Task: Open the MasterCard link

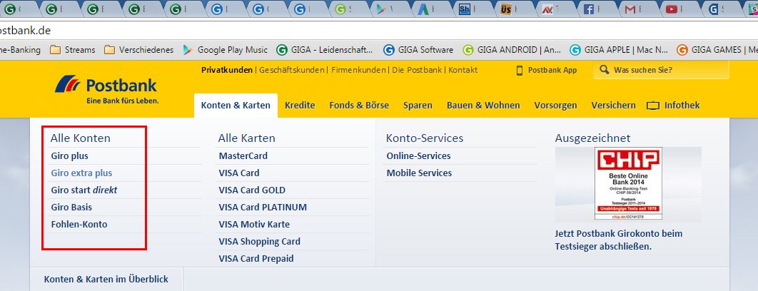Action: point(243,156)
